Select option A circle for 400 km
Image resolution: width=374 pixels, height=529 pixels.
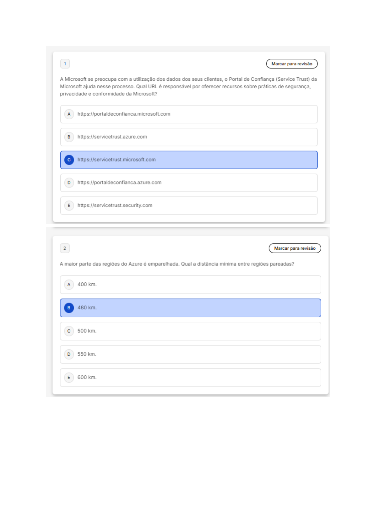(x=69, y=285)
